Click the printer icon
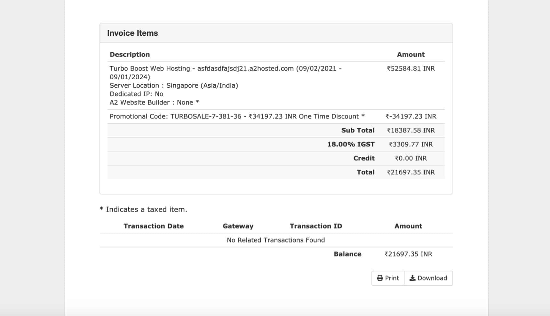This screenshot has width=550, height=316. (x=380, y=278)
